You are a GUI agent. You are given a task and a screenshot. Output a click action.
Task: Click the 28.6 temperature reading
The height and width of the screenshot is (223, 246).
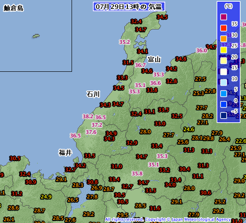click(x=13, y=208)
